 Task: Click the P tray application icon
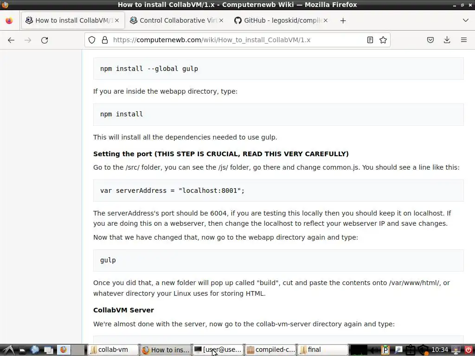tap(385, 350)
